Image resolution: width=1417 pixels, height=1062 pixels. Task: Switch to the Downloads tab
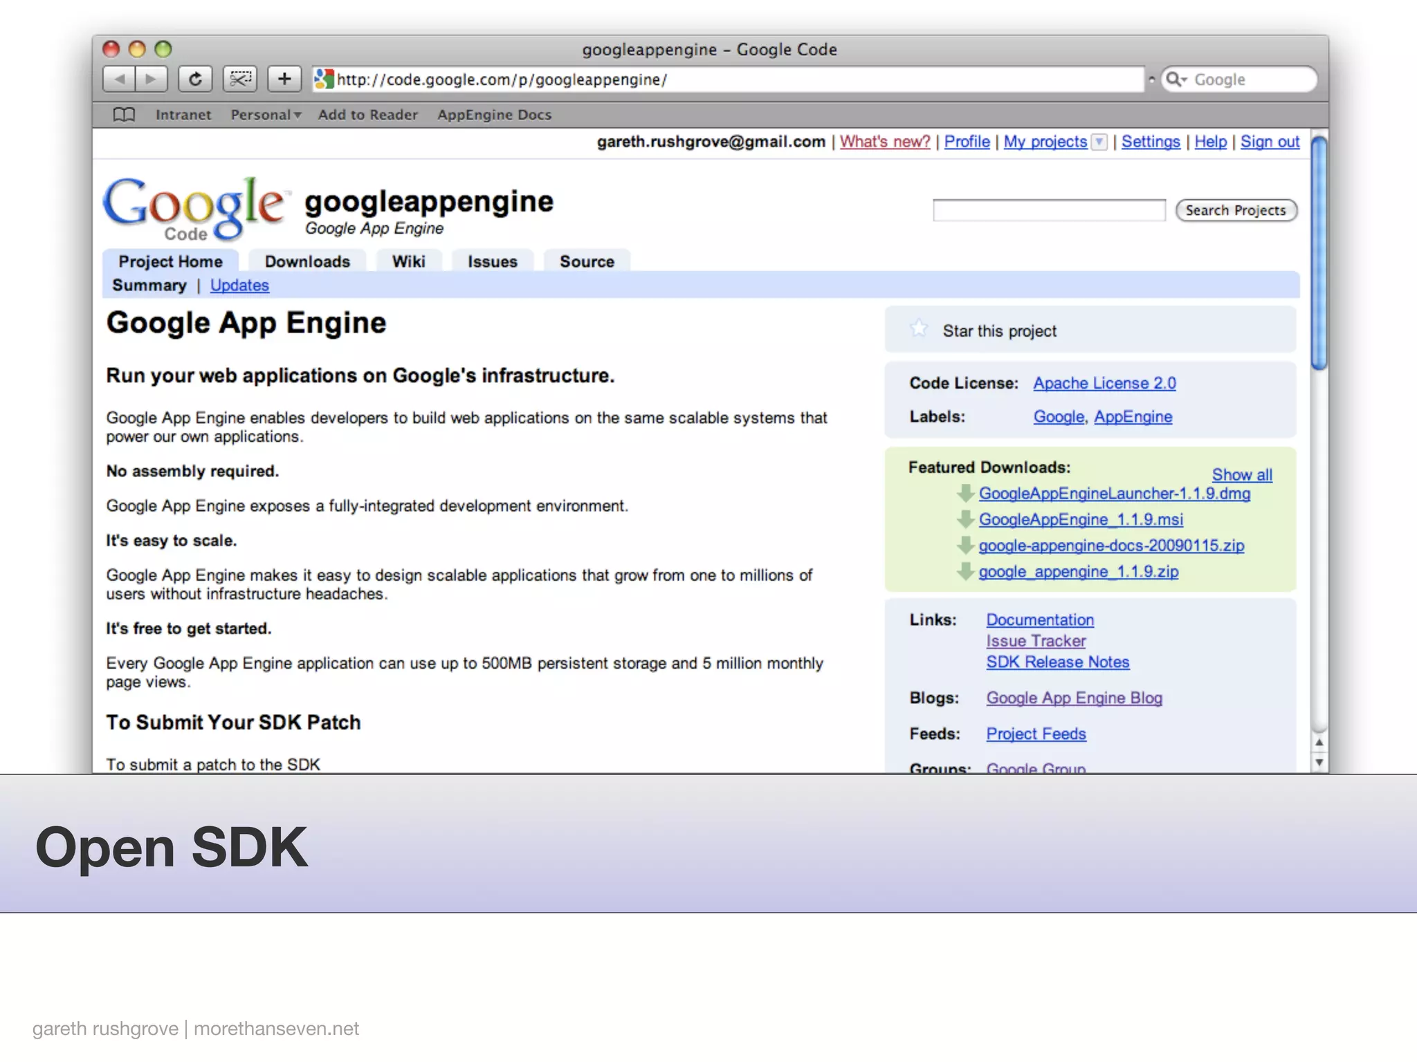tap(307, 261)
